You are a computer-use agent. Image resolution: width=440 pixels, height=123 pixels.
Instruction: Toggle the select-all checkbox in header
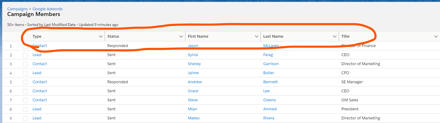(x=26, y=36)
